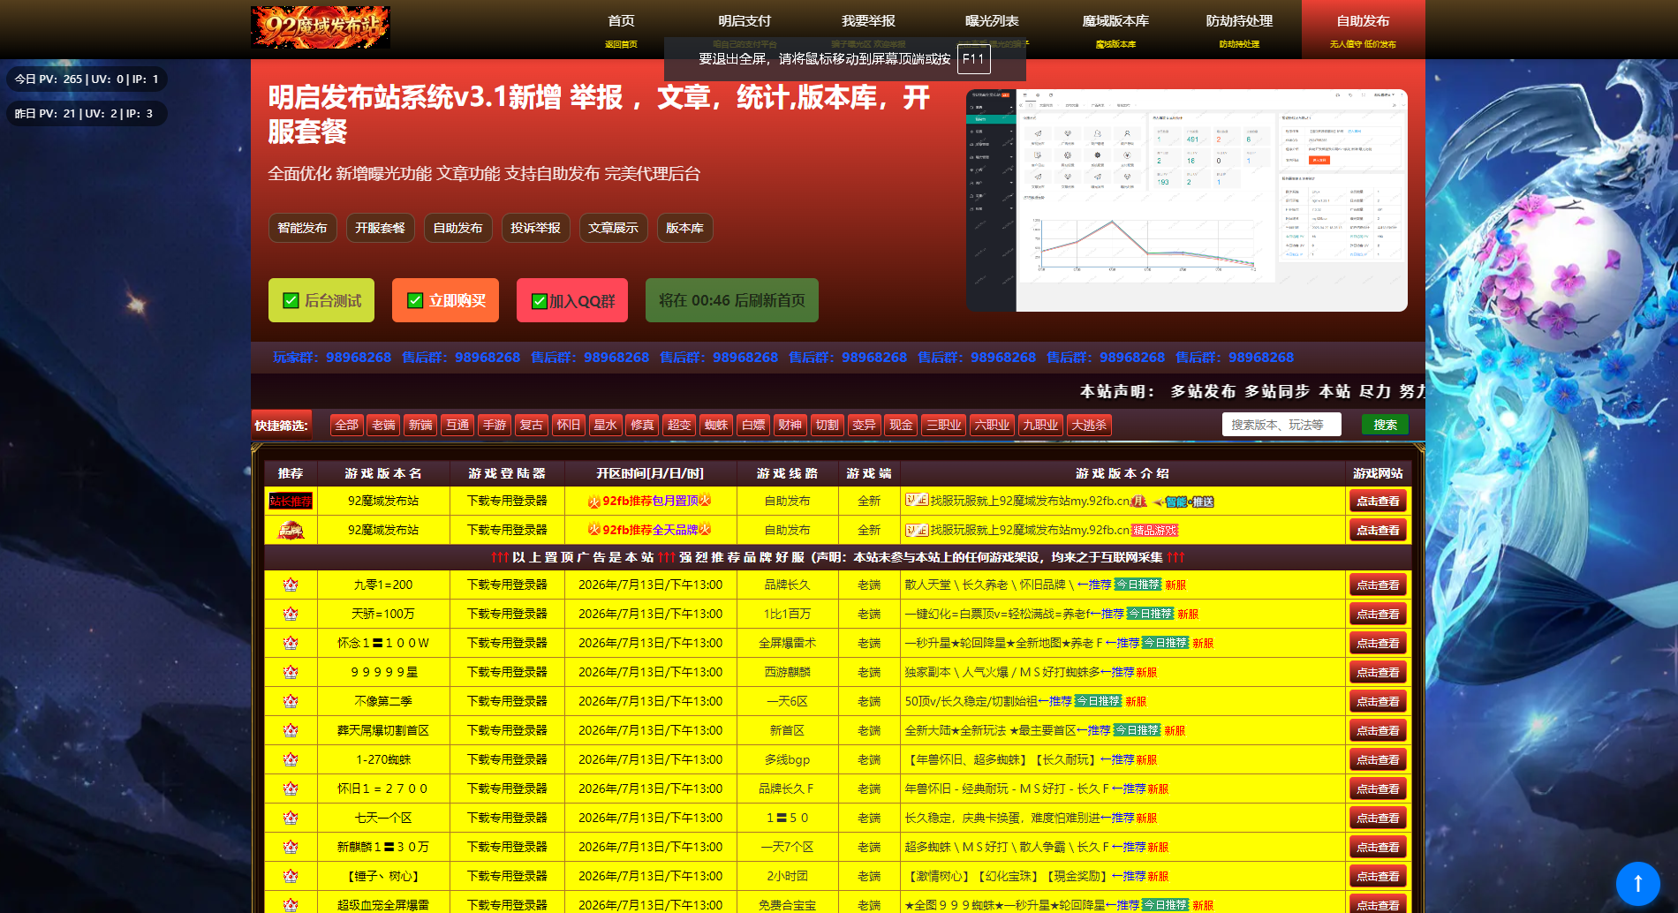The image size is (1678, 913).
Task: Select the 老端 quick filter
Action: pos(383,425)
